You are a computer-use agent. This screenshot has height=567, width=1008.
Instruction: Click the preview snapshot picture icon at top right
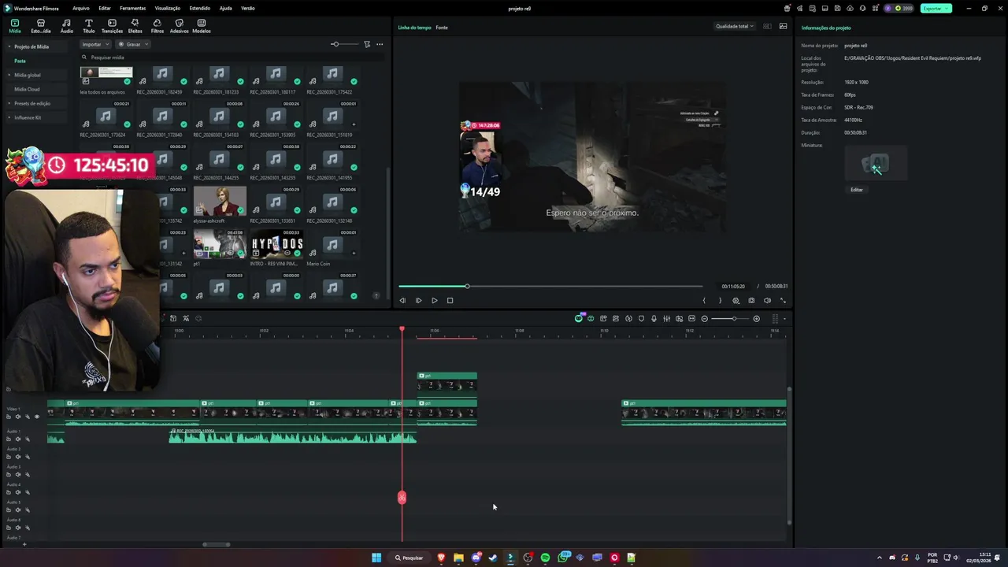click(783, 26)
